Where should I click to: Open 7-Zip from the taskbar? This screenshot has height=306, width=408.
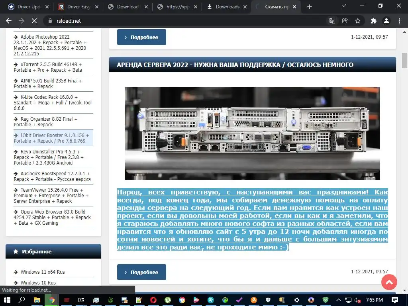[81, 300]
